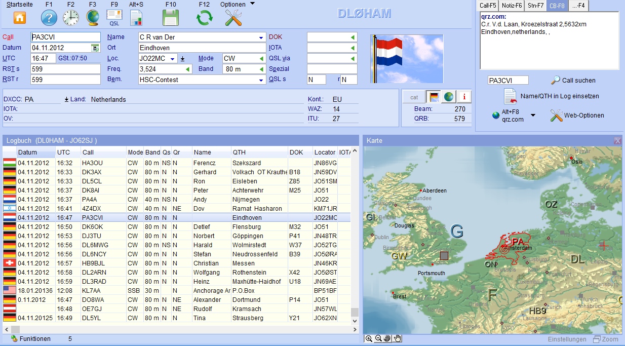Open the IOTA field selector arrow
625x346 pixels.
(353, 48)
